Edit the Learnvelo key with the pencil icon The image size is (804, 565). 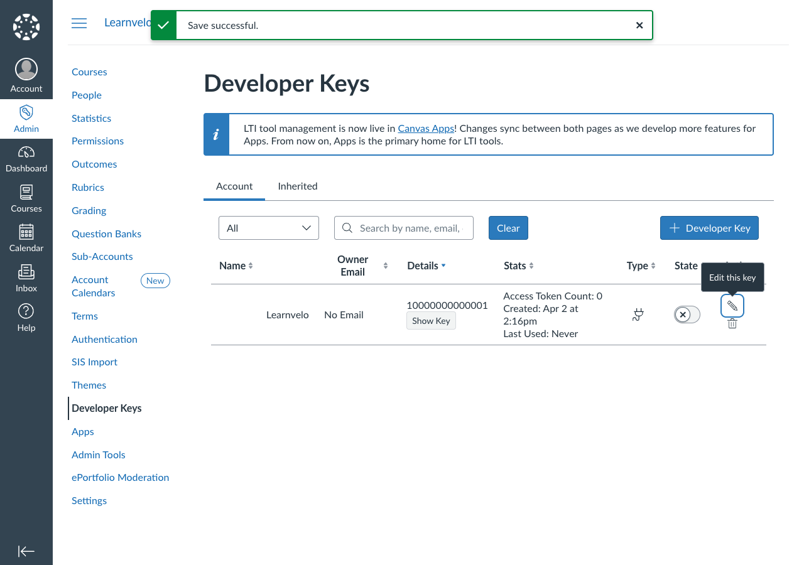coord(732,306)
